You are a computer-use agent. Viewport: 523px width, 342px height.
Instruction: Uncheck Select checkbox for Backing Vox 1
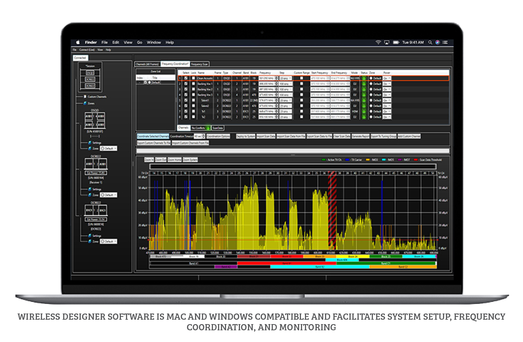(x=186, y=84)
